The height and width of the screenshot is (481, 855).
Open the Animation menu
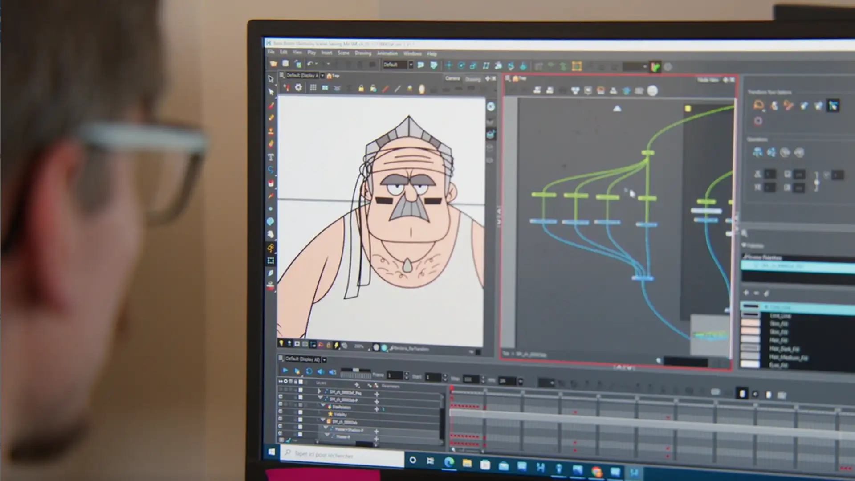(387, 53)
